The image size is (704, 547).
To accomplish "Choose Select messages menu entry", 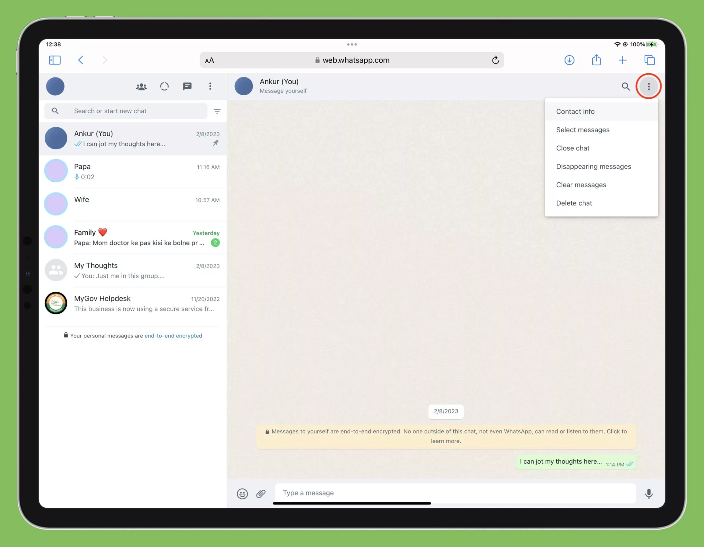I will click(602, 130).
